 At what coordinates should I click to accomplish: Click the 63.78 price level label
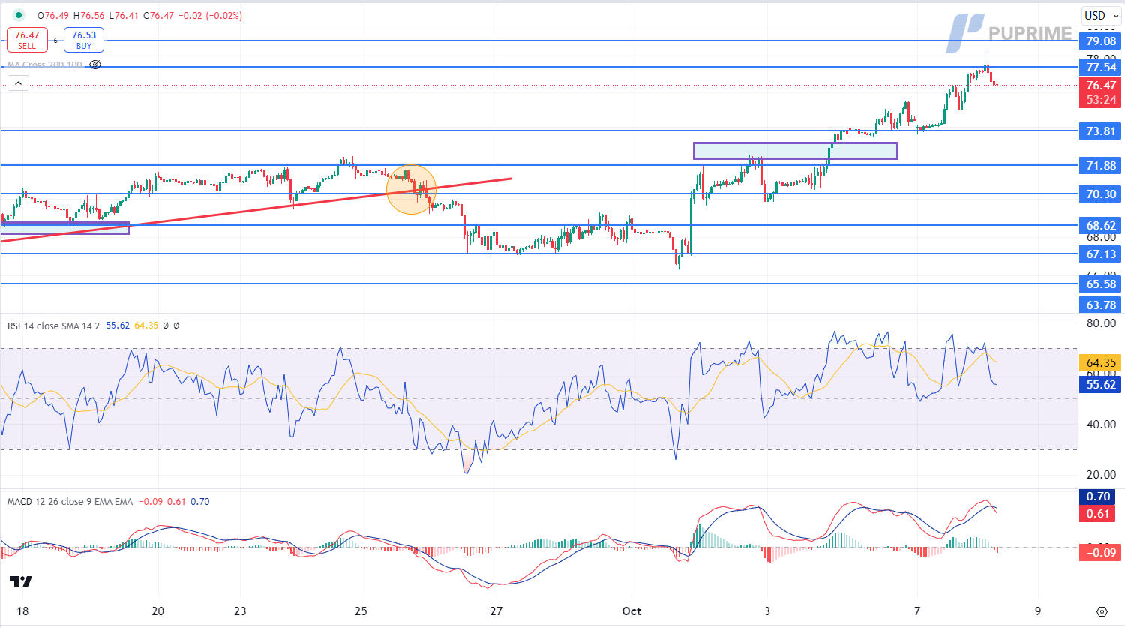(1100, 305)
